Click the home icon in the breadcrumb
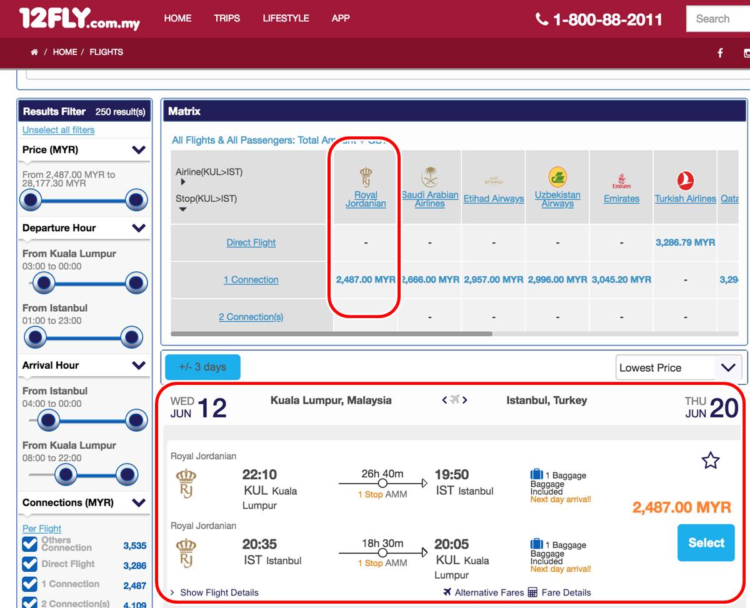 coord(34,52)
